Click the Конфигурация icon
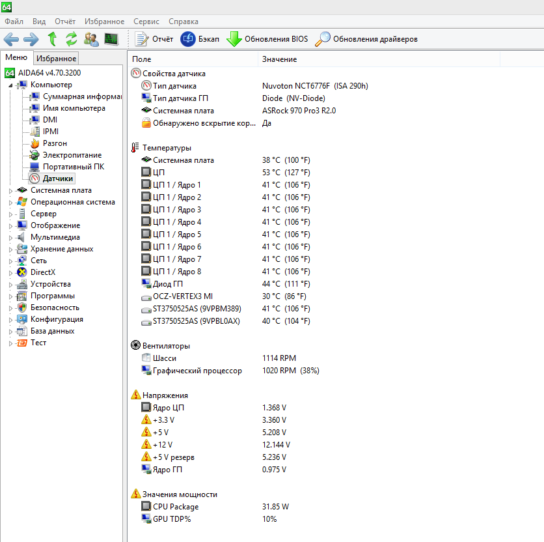This screenshot has width=544, height=542. [x=22, y=319]
